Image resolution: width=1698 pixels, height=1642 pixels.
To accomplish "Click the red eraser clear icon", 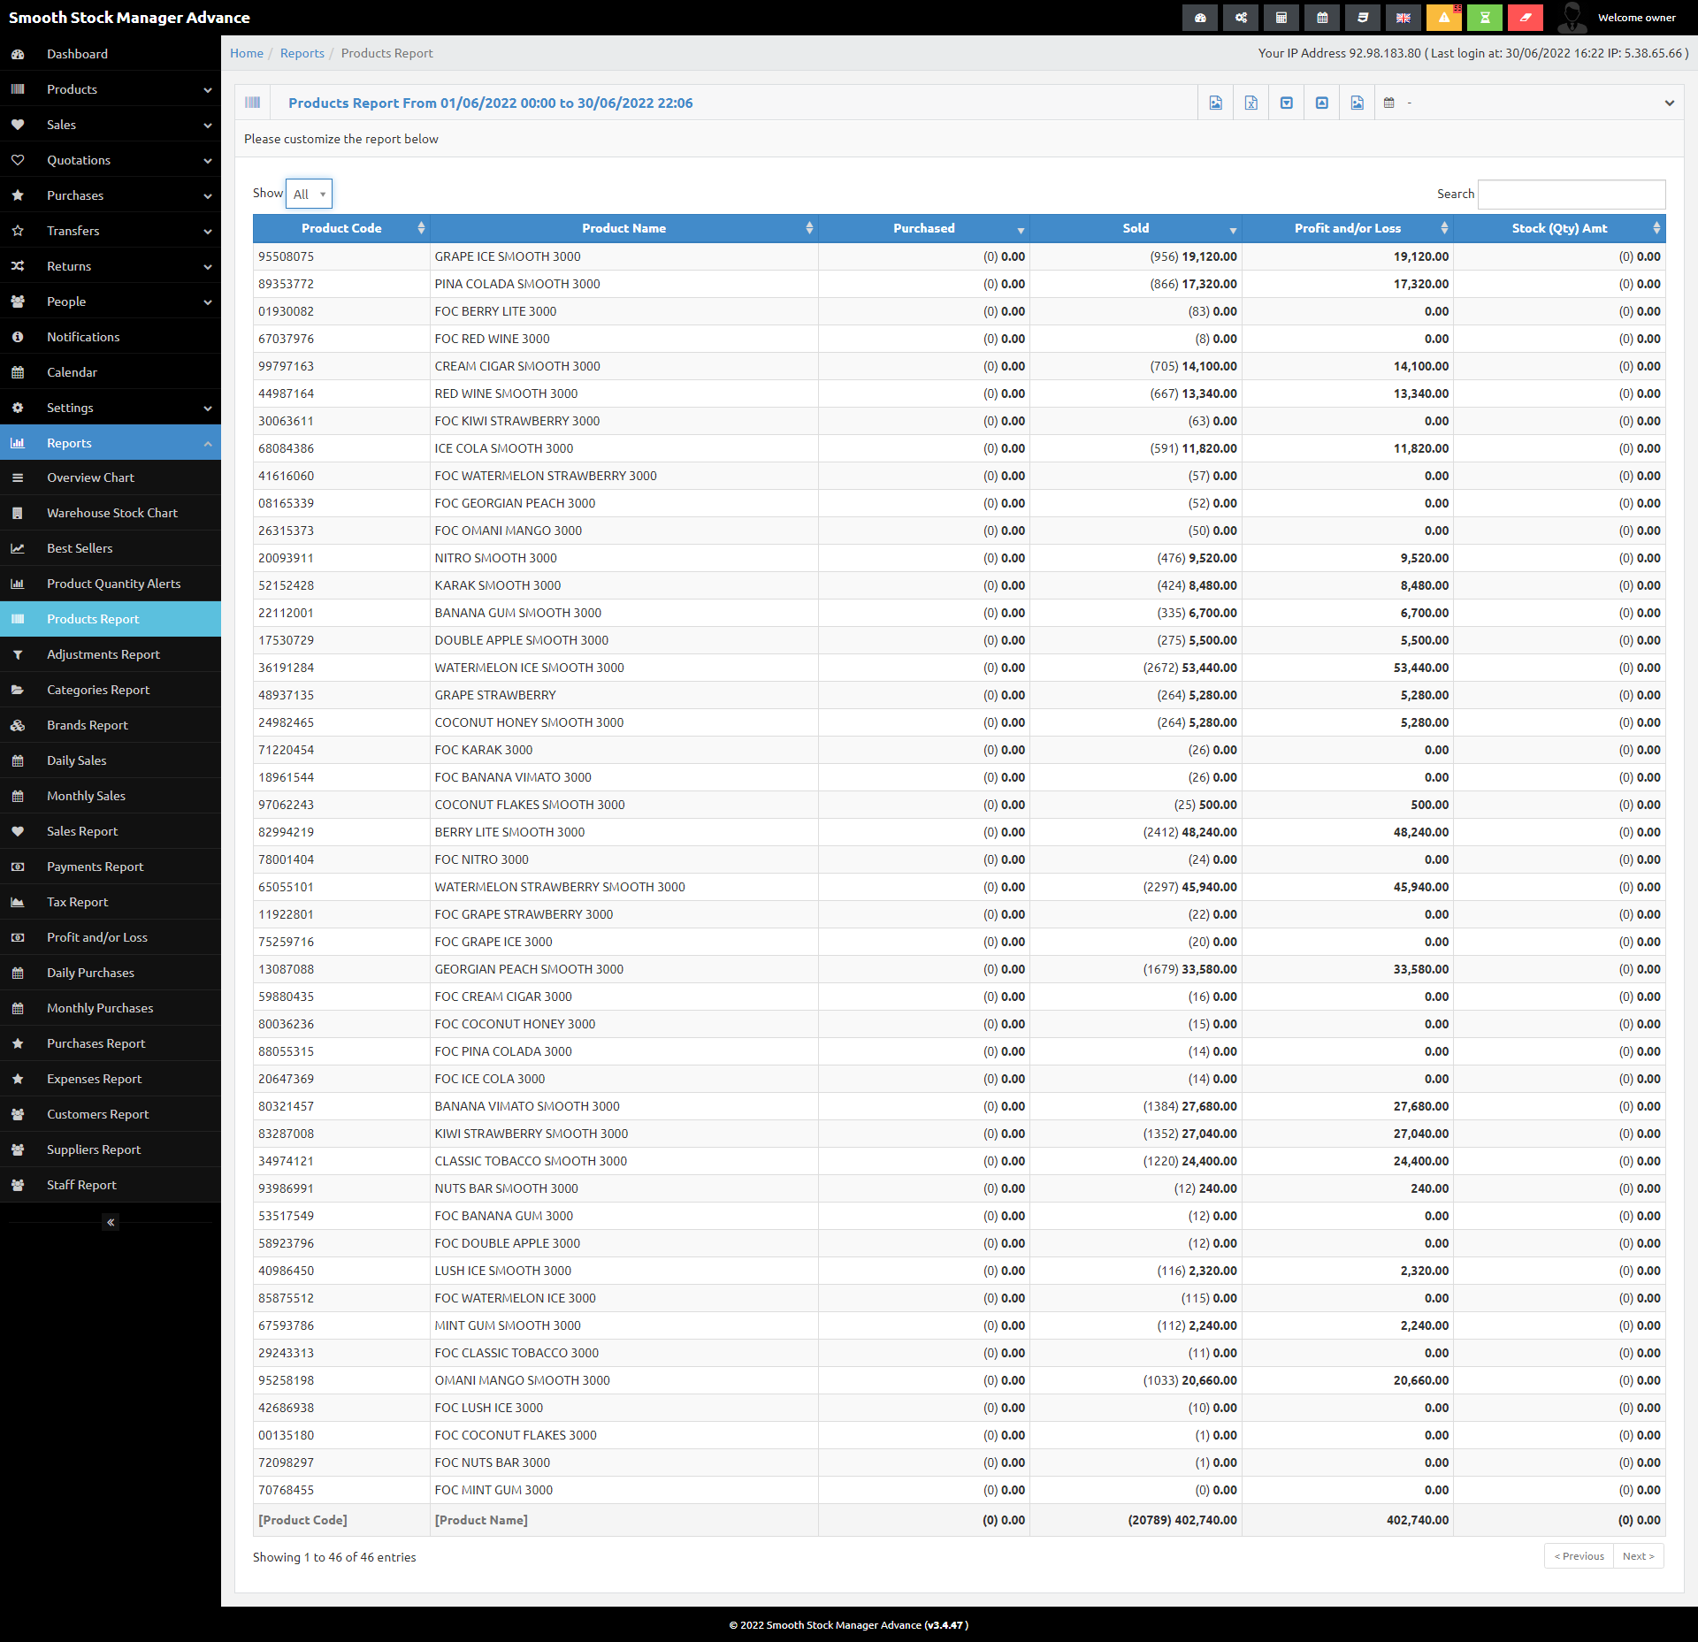I will pyautogui.click(x=1526, y=18).
